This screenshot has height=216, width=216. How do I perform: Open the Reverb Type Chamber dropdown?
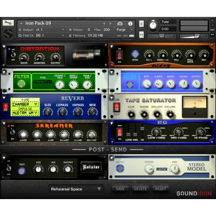pos(25,104)
